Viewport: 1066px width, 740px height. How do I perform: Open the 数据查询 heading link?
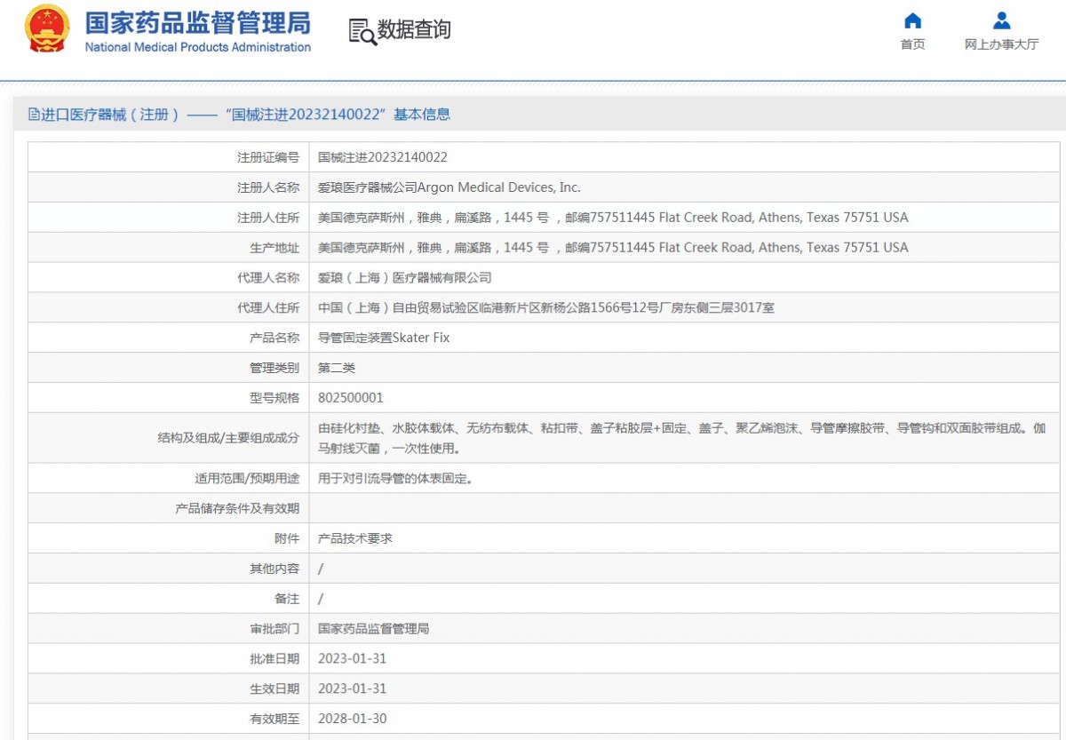[414, 30]
